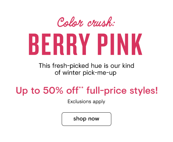Click the shop now button

(86, 119)
